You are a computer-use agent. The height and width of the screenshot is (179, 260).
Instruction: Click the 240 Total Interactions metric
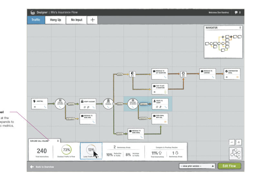pyautogui.click(x=42, y=152)
